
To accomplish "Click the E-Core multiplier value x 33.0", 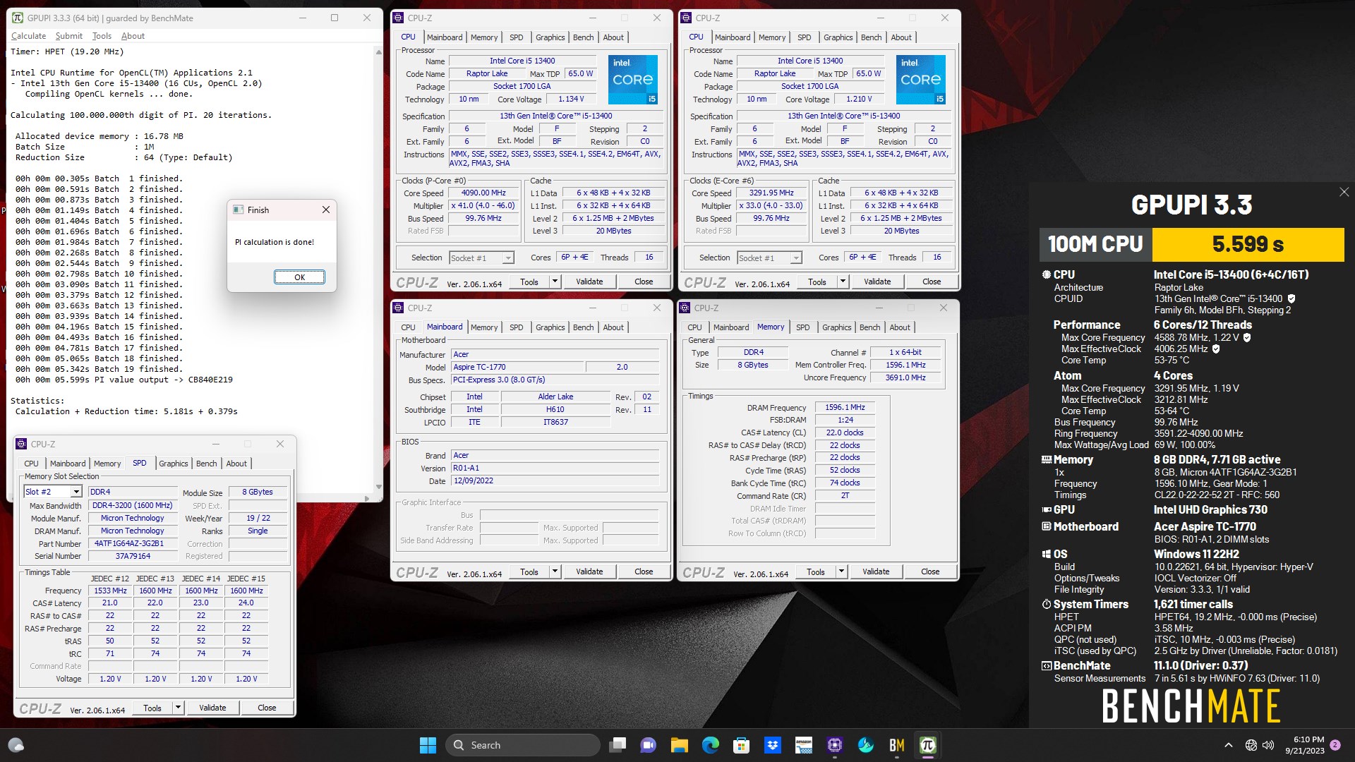I will coord(771,205).
